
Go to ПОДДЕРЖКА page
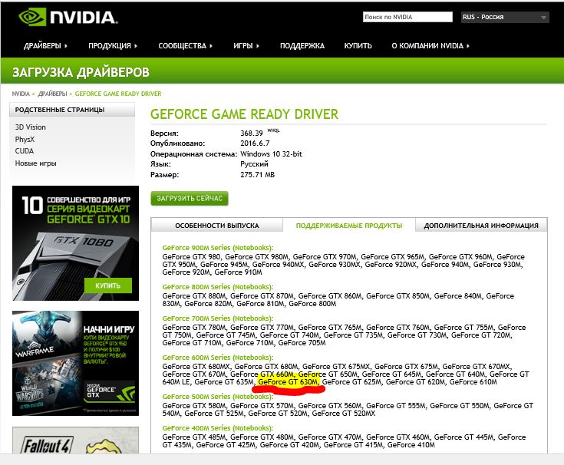[302, 46]
